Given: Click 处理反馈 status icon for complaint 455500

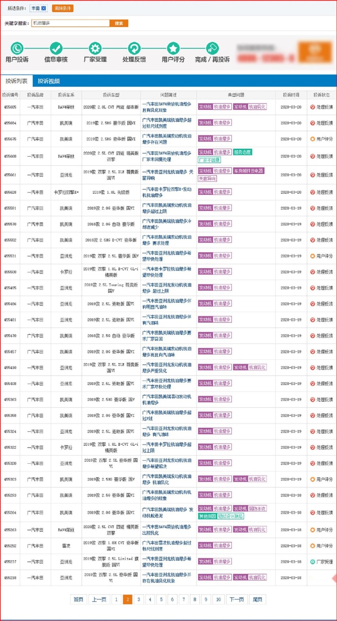Looking at the screenshot, I should 312,272.
